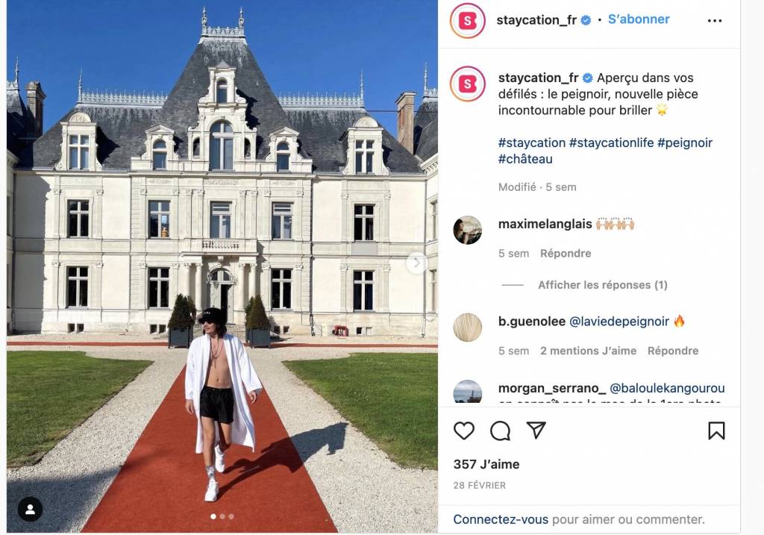Show tagged people icon on photo

tap(30, 509)
